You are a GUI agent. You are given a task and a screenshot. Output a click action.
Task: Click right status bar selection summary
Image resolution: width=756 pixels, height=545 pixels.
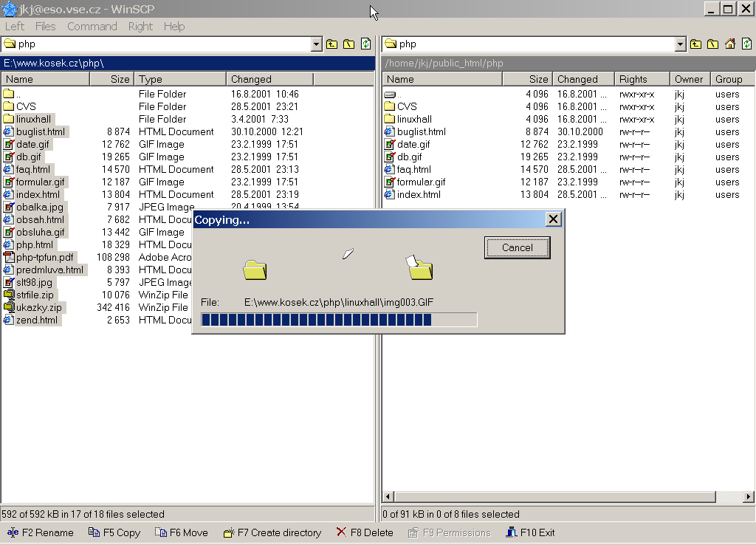(451, 514)
